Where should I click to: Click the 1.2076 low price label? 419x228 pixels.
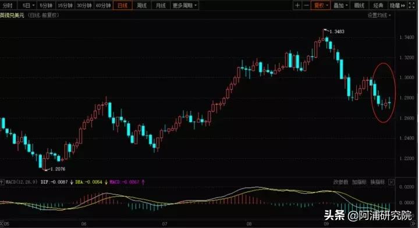58,169
